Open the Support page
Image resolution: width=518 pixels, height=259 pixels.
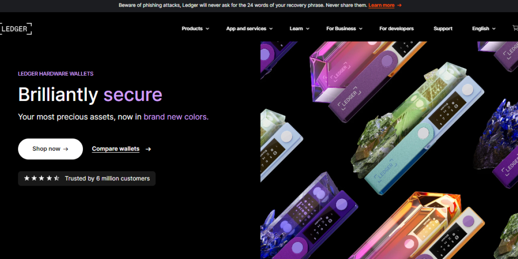coord(443,28)
